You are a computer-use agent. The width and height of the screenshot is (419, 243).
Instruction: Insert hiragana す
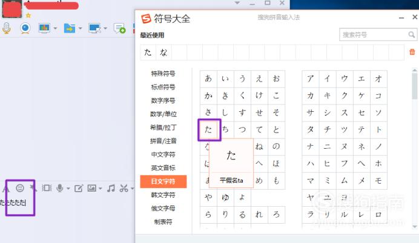(x=242, y=112)
